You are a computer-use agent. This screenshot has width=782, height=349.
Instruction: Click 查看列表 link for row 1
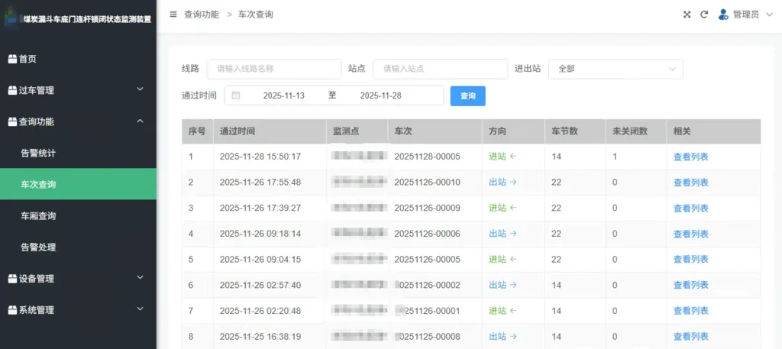(690, 157)
